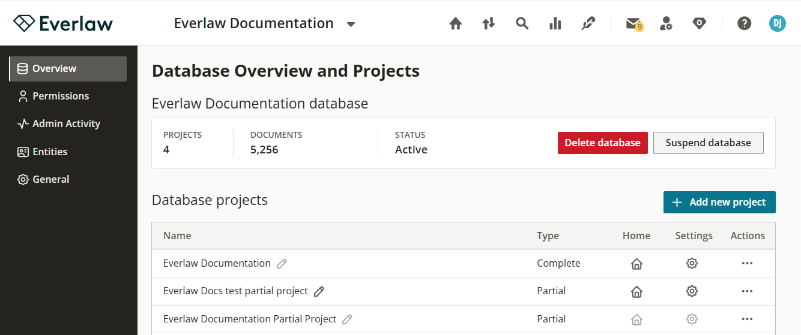Click the Home column header
The width and height of the screenshot is (801, 335).
[x=636, y=236]
